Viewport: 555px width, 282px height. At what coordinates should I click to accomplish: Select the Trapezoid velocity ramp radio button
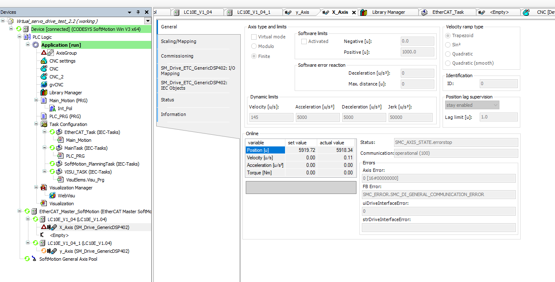(x=448, y=35)
